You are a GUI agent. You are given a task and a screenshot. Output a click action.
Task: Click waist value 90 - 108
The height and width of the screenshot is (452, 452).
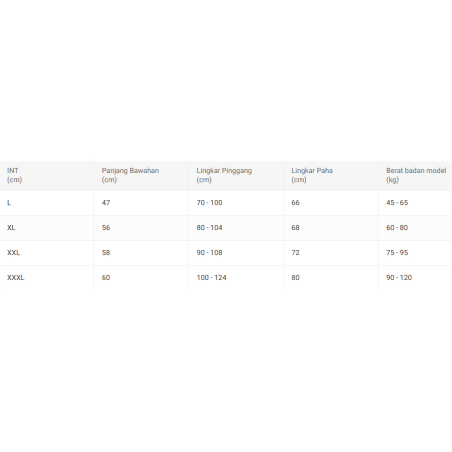click(x=209, y=253)
